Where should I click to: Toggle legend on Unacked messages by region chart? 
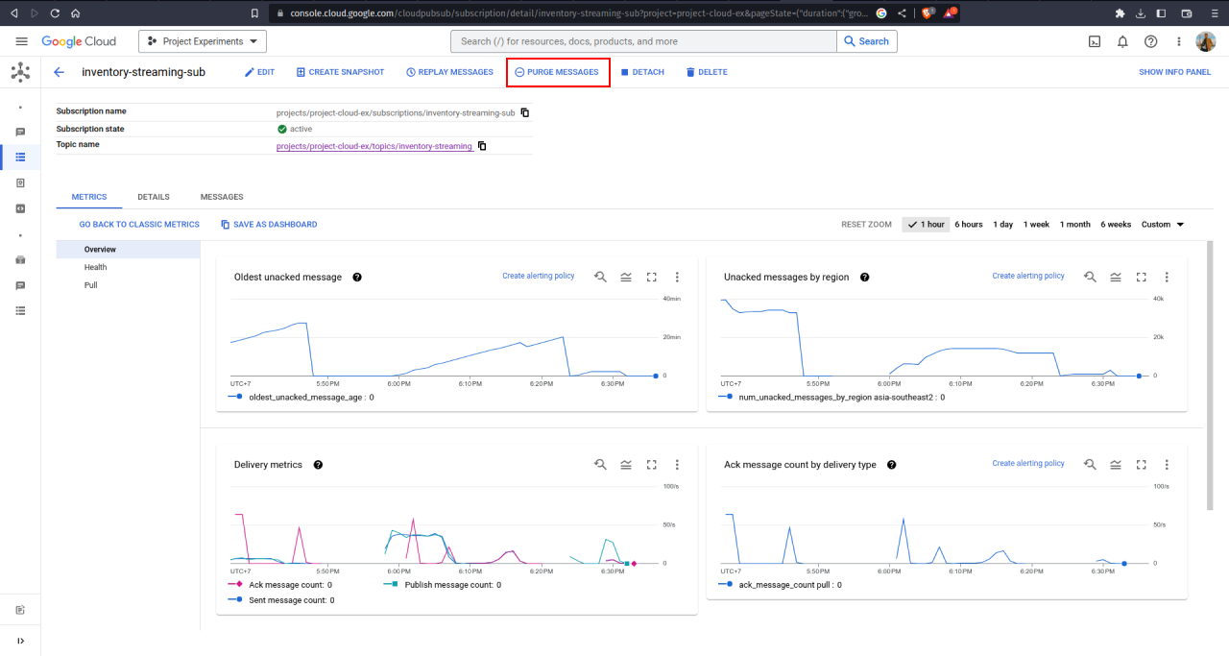(x=1116, y=277)
